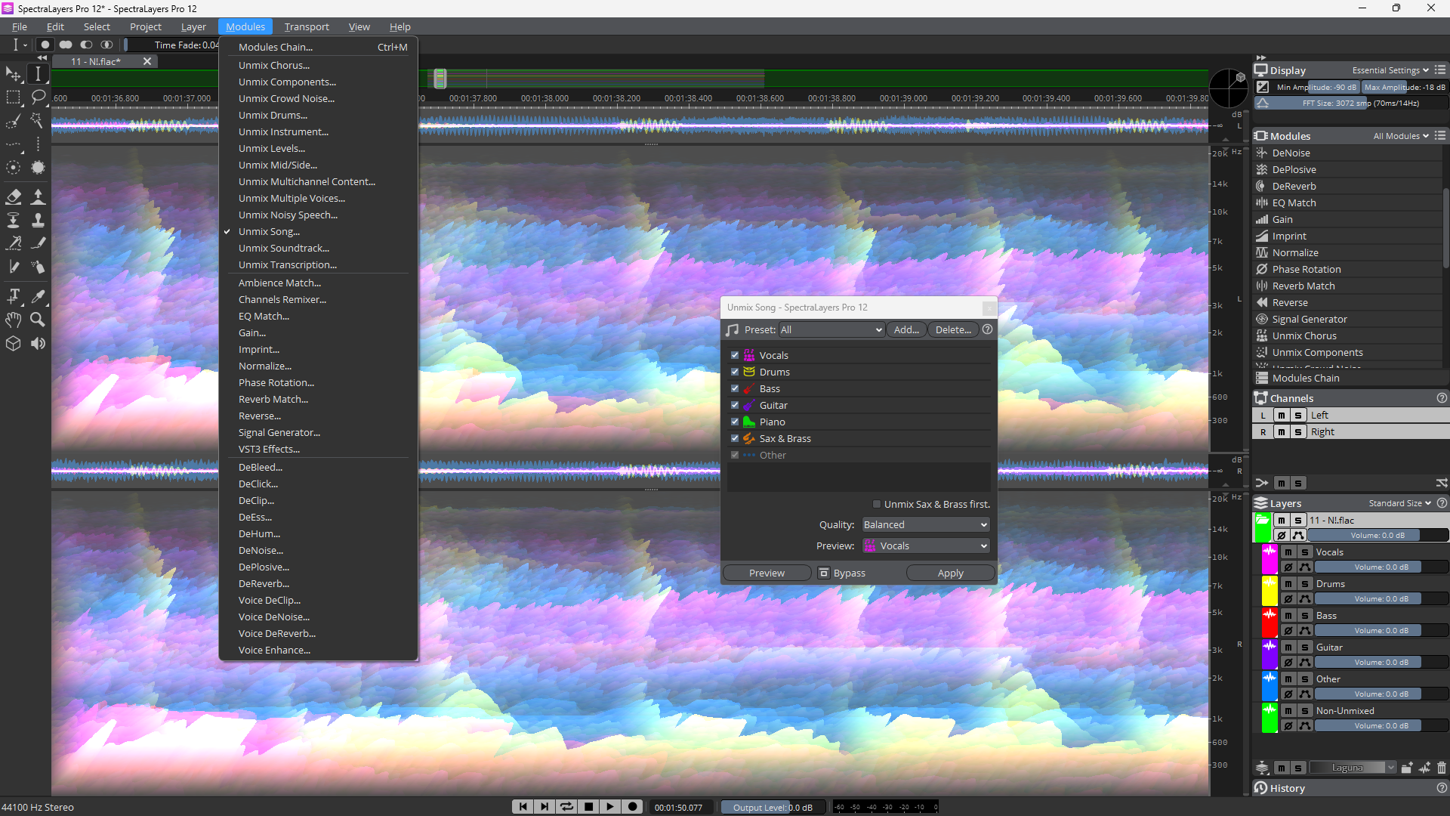This screenshot has height=816, width=1450.
Task: Open the Essential Settings display dropdown
Action: click(1390, 70)
